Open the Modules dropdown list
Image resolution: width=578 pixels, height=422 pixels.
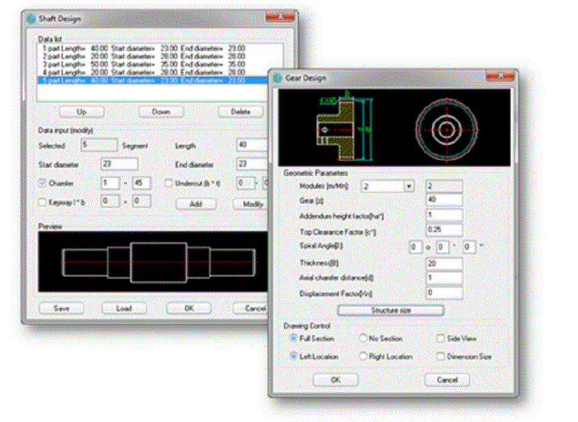coord(409,186)
